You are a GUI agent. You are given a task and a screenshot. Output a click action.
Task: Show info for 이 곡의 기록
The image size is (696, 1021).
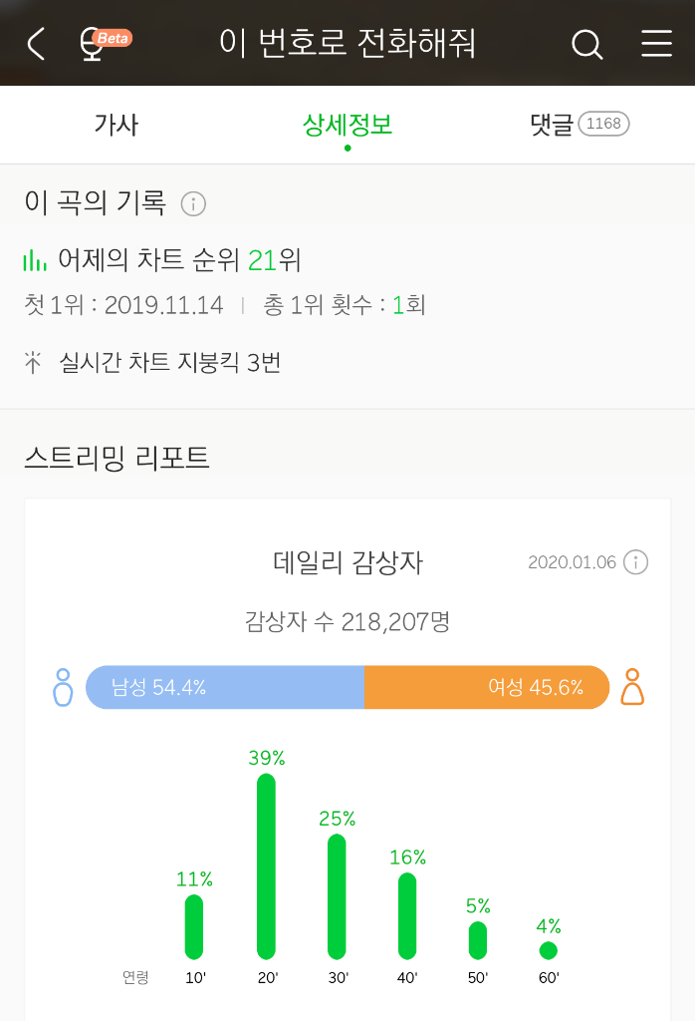click(x=193, y=203)
